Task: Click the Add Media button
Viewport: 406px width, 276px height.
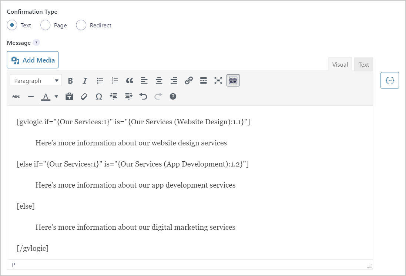Action: 33,60
